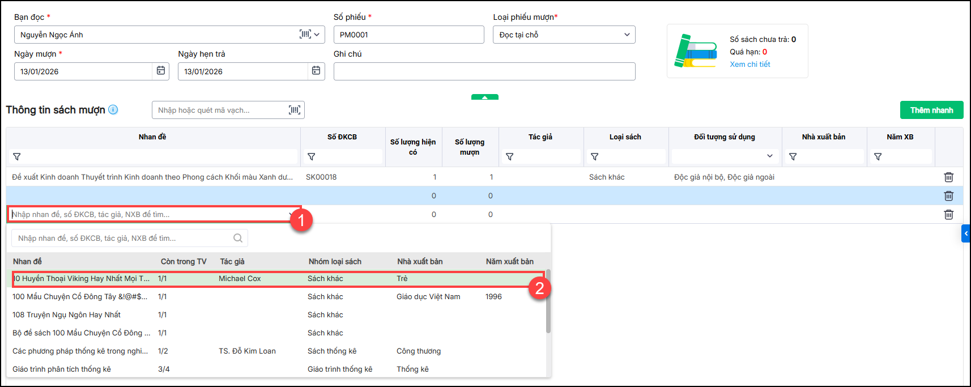Click the Thêm nhanh button
Image resolution: width=971 pixels, height=387 pixels.
931,110
